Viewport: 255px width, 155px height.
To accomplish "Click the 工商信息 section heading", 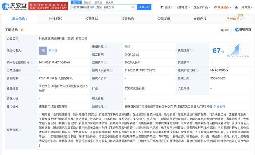I will (x=11, y=30).
